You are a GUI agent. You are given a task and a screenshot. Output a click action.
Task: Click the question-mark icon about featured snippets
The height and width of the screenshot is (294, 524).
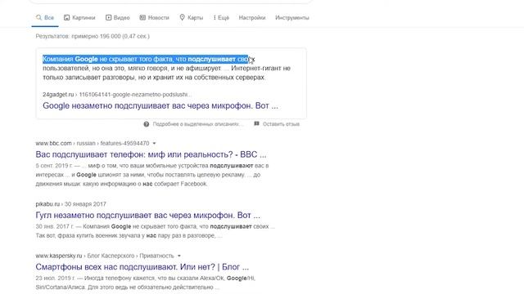(x=147, y=124)
